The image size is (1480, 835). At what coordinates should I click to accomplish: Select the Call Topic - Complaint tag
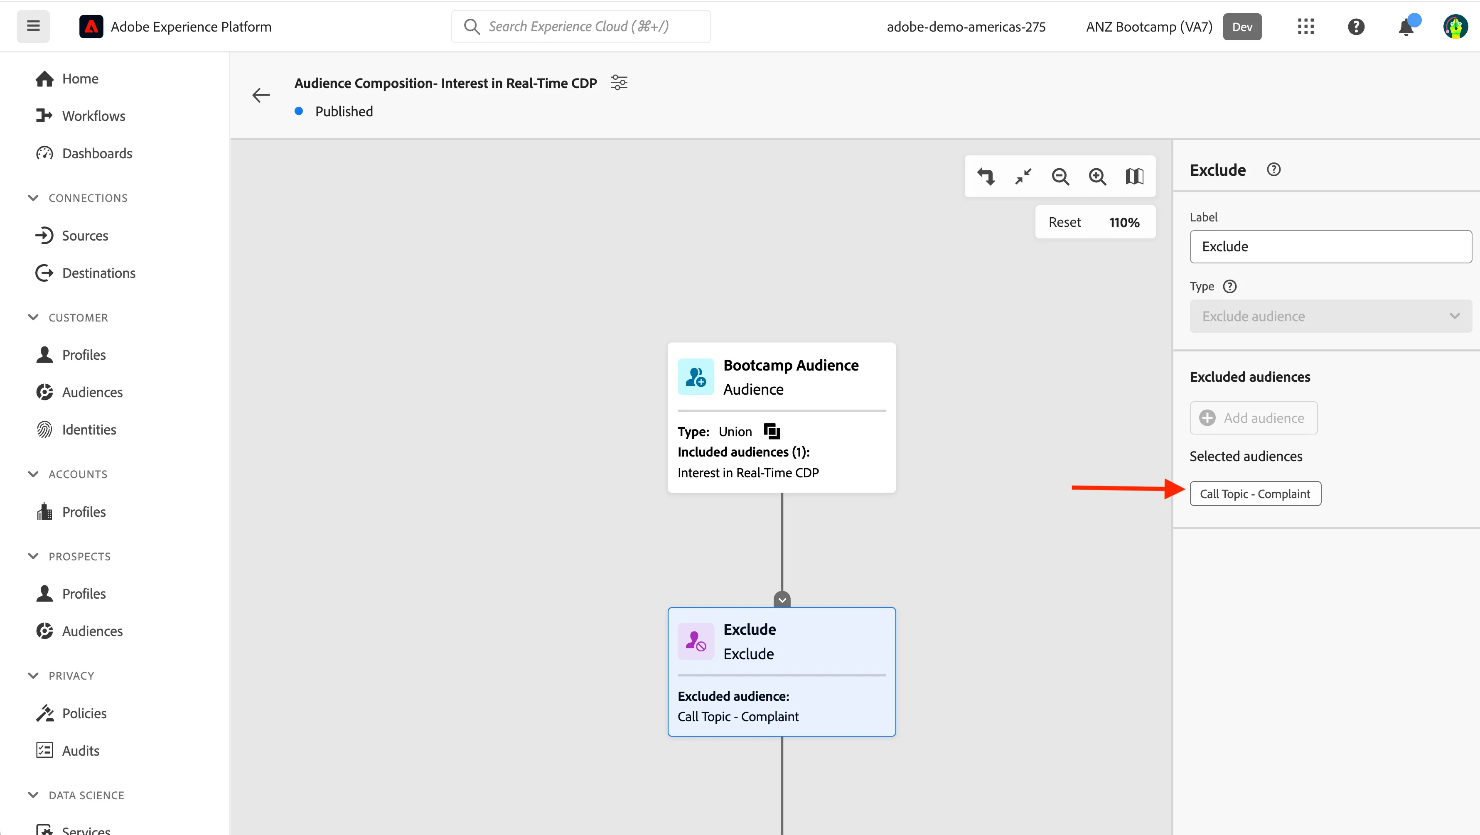coord(1255,494)
